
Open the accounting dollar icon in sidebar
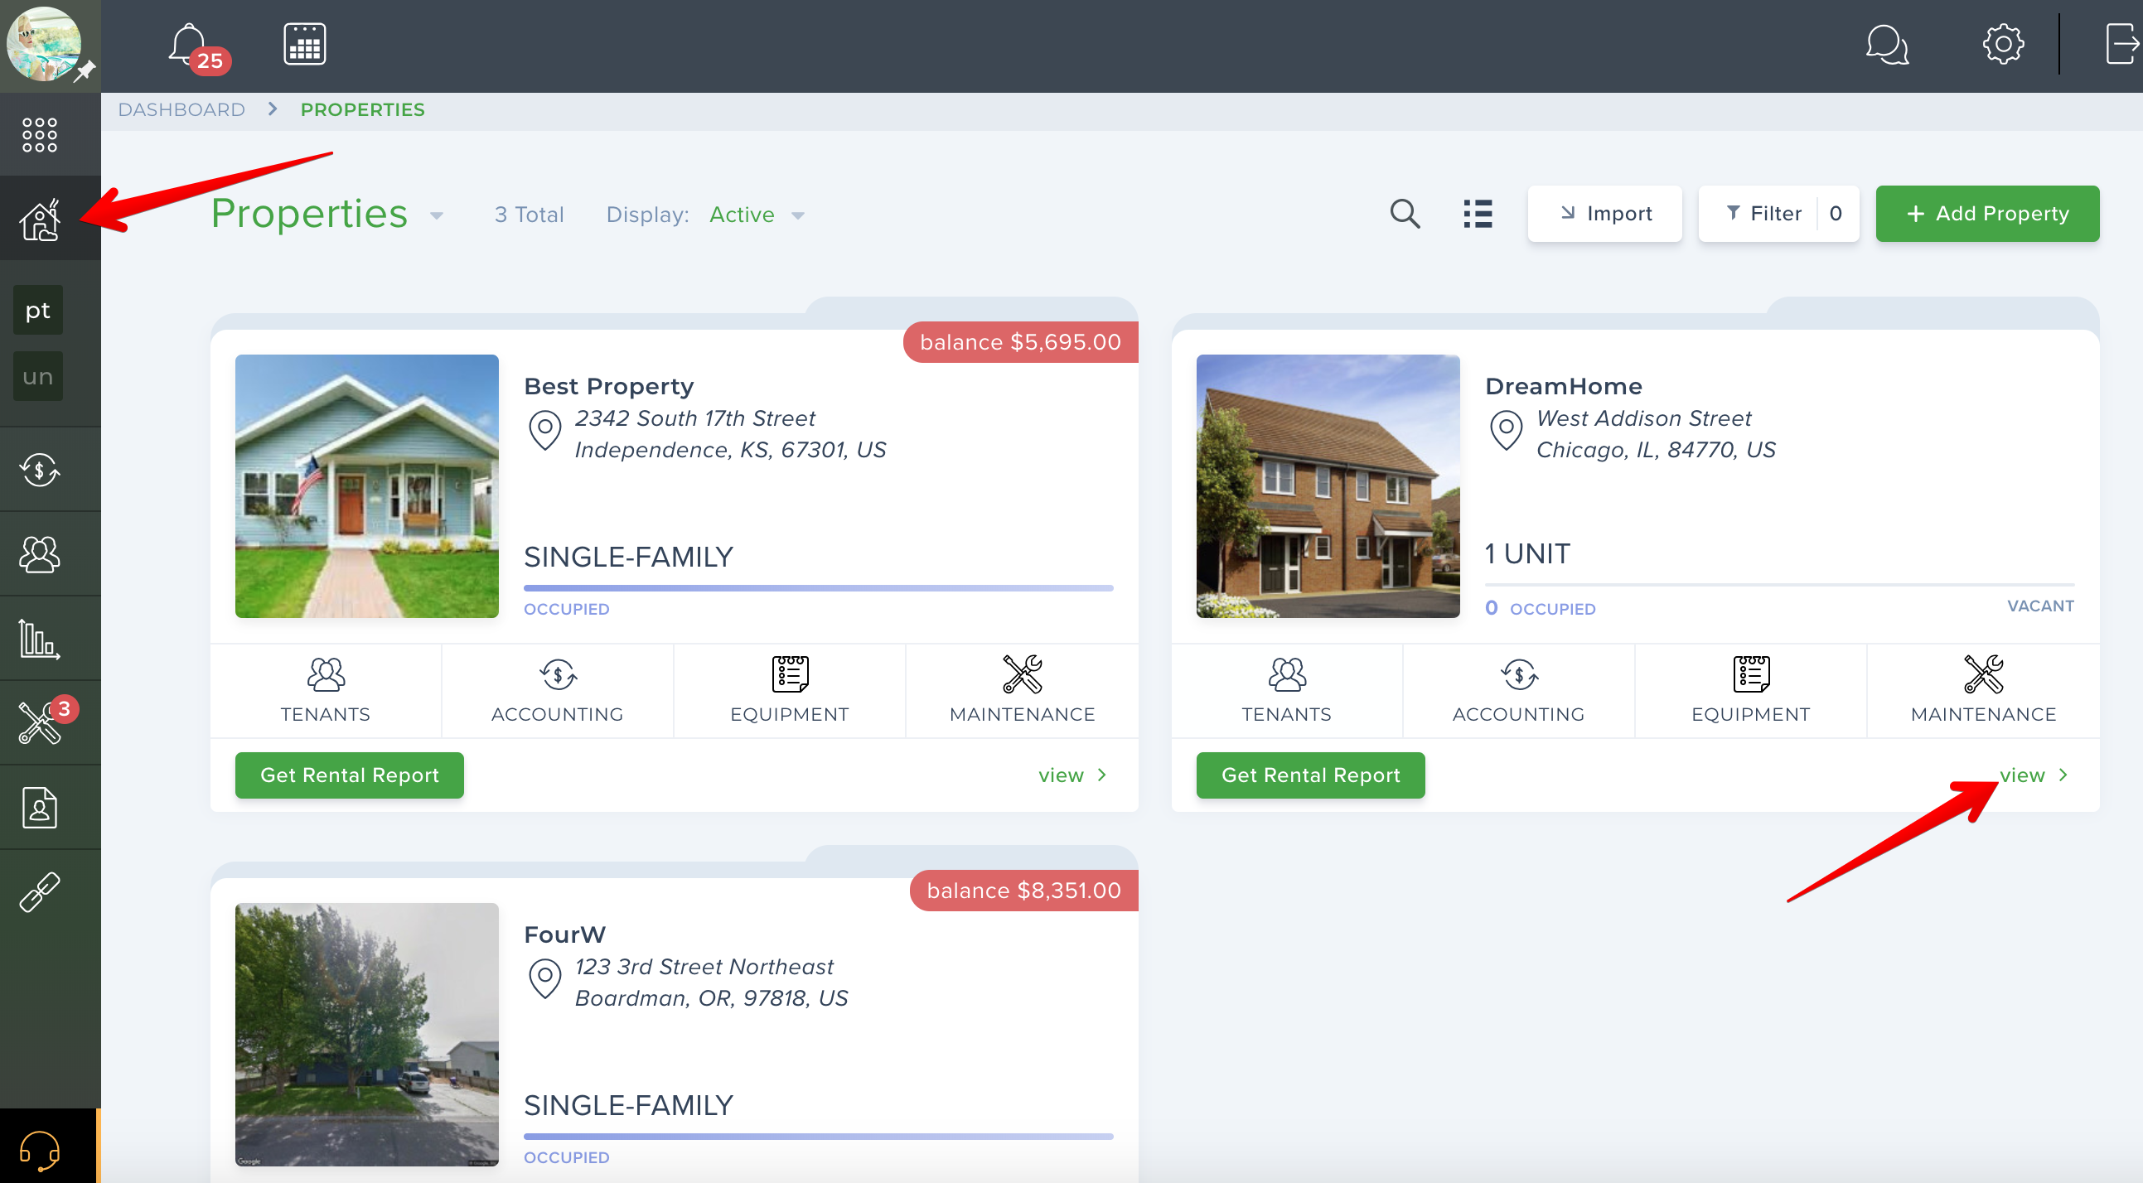pyautogui.click(x=40, y=470)
